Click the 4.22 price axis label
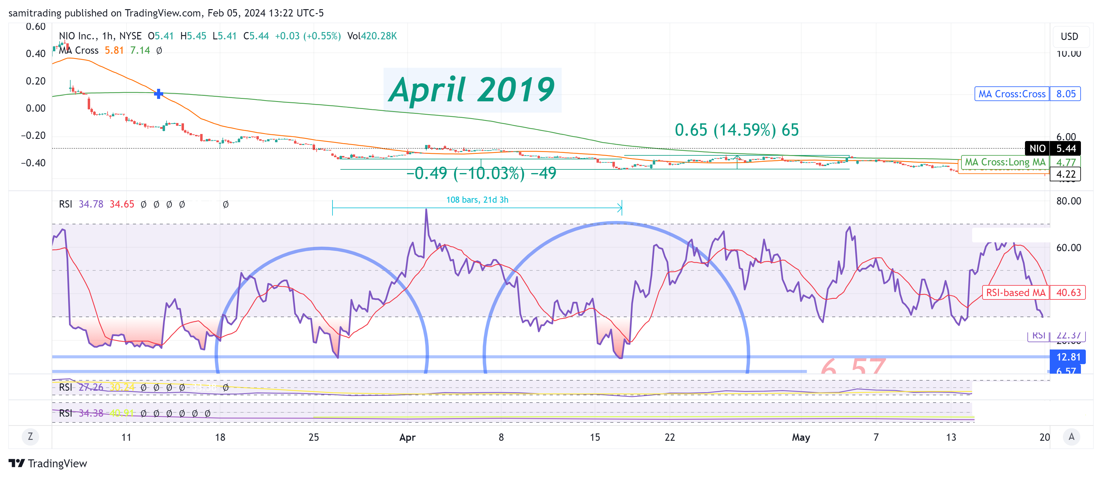 pos(1066,174)
